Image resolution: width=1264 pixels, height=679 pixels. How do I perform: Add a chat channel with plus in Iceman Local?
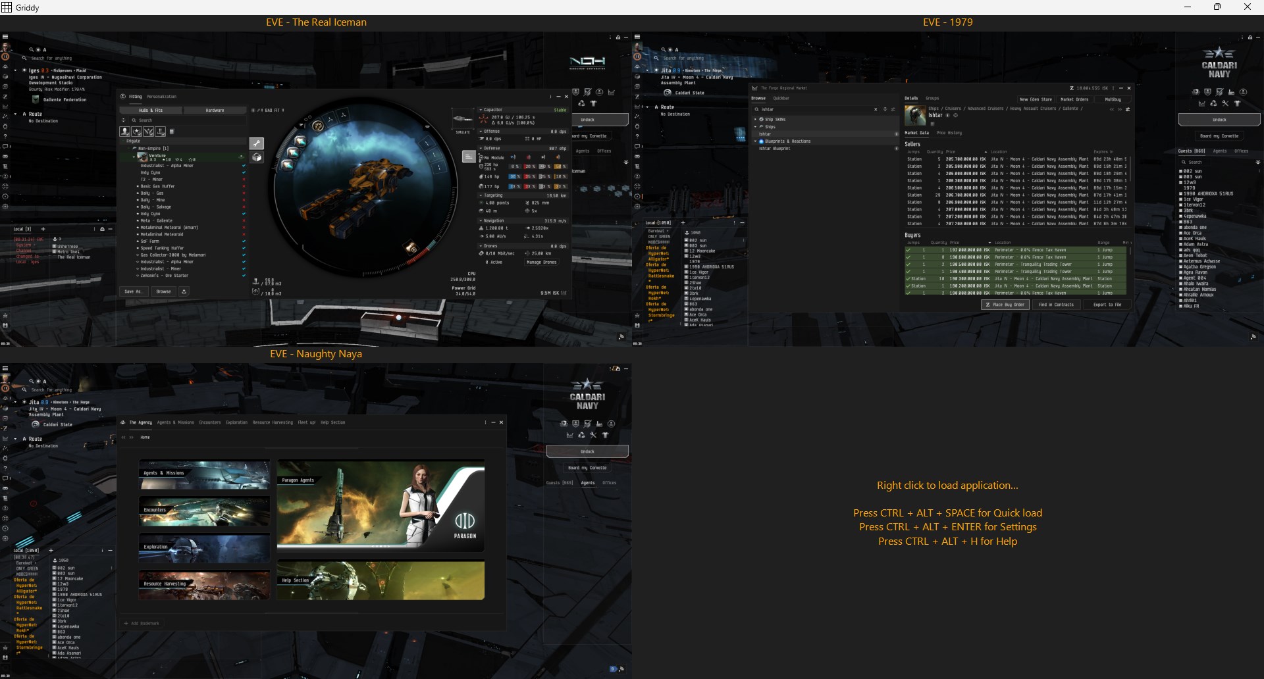43,229
